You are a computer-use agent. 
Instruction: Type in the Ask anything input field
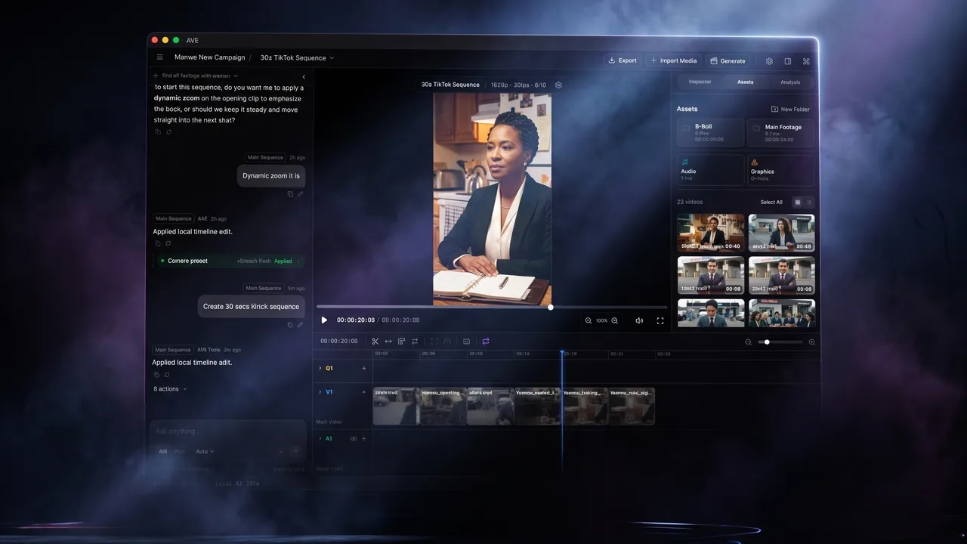tap(227, 431)
